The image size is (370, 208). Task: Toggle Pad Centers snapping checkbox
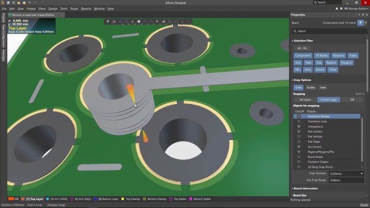coord(299,132)
